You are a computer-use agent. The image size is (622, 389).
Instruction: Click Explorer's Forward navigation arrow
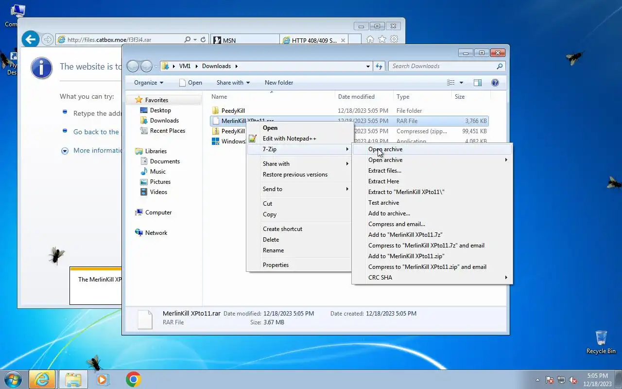pos(146,66)
